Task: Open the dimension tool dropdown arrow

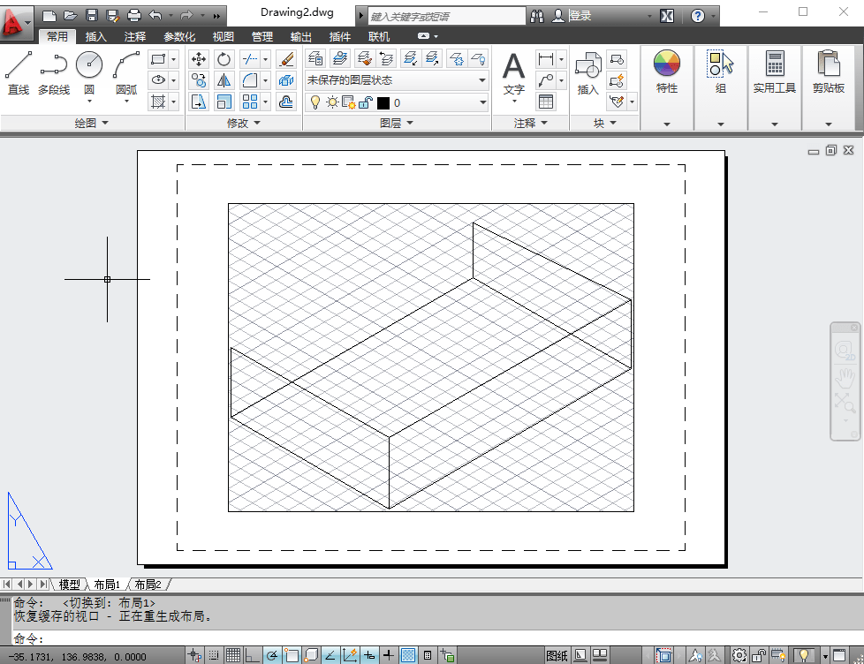Action: coord(561,59)
